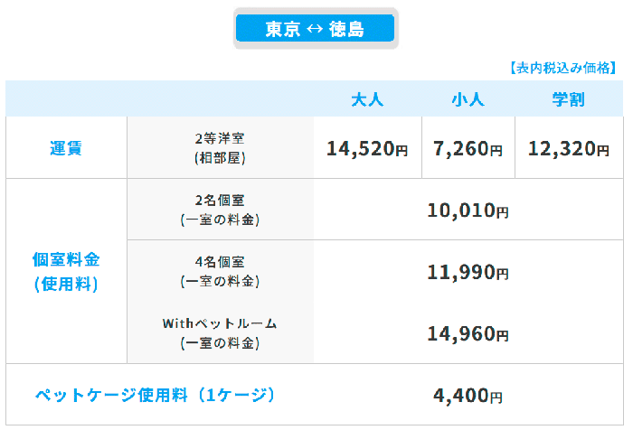Select the adult fare 14,520円
Viewport: 633px width, 430px height.
tap(367, 149)
